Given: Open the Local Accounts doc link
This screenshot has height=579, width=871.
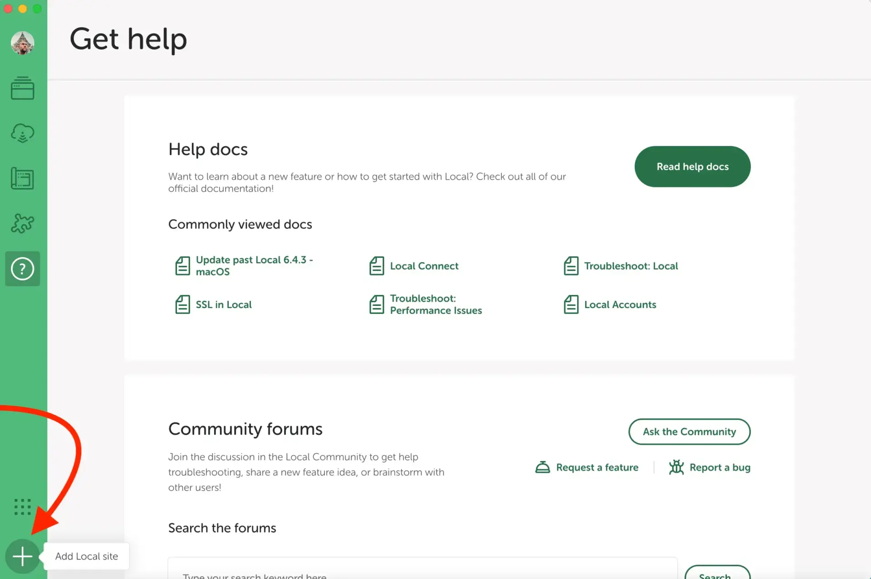Looking at the screenshot, I should coord(620,304).
